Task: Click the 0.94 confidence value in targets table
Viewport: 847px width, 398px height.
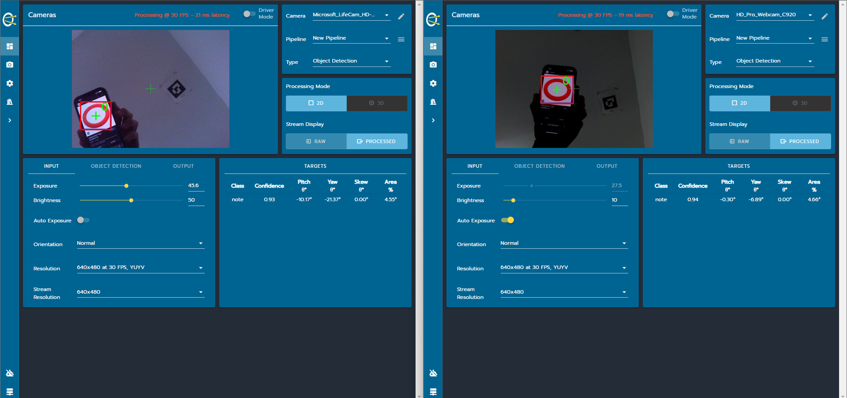Action: click(693, 199)
